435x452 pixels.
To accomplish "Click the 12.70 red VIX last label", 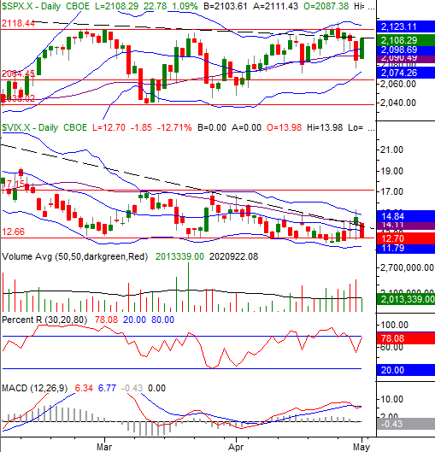I will (x=406, y=238).
